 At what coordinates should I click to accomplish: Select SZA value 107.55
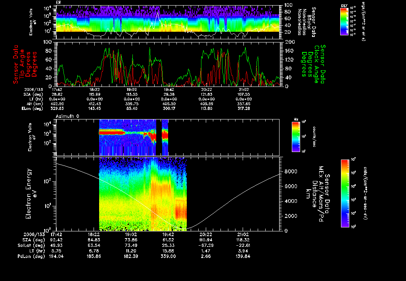pyautogui.click(x=244, y=94)
